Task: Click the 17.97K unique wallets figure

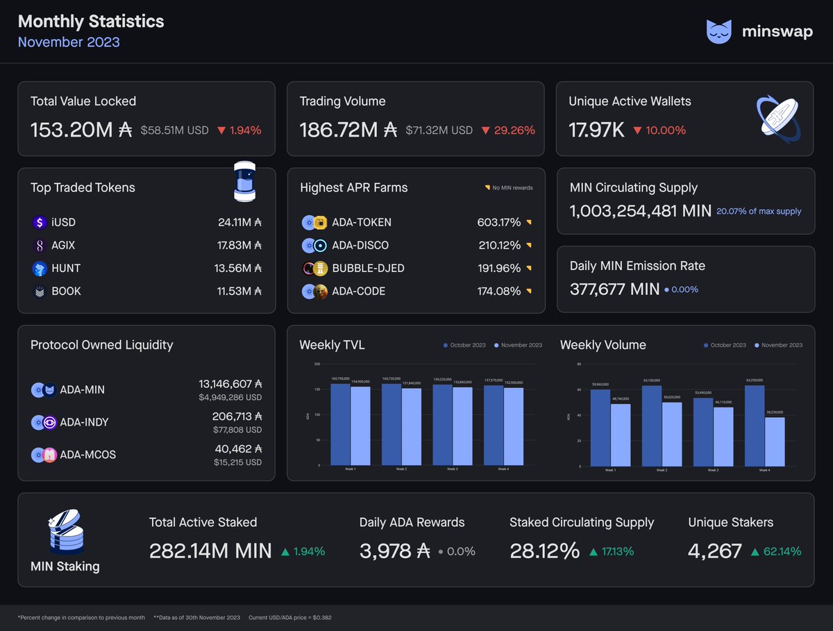Action: (x=597, y=130)
